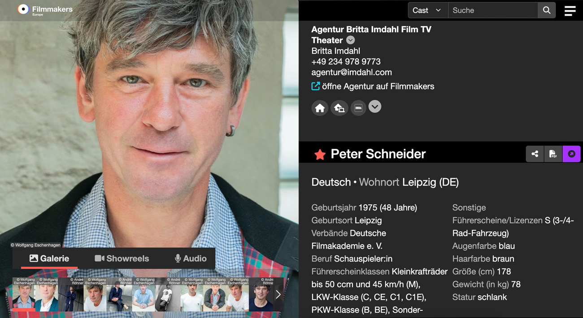This screenshot has width=583, height=318.
Task: Switch to the Audio tab
Action: pos(191,258)
